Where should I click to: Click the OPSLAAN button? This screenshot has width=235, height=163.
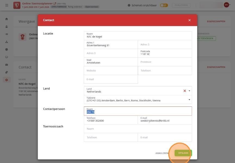coord(183,153)
